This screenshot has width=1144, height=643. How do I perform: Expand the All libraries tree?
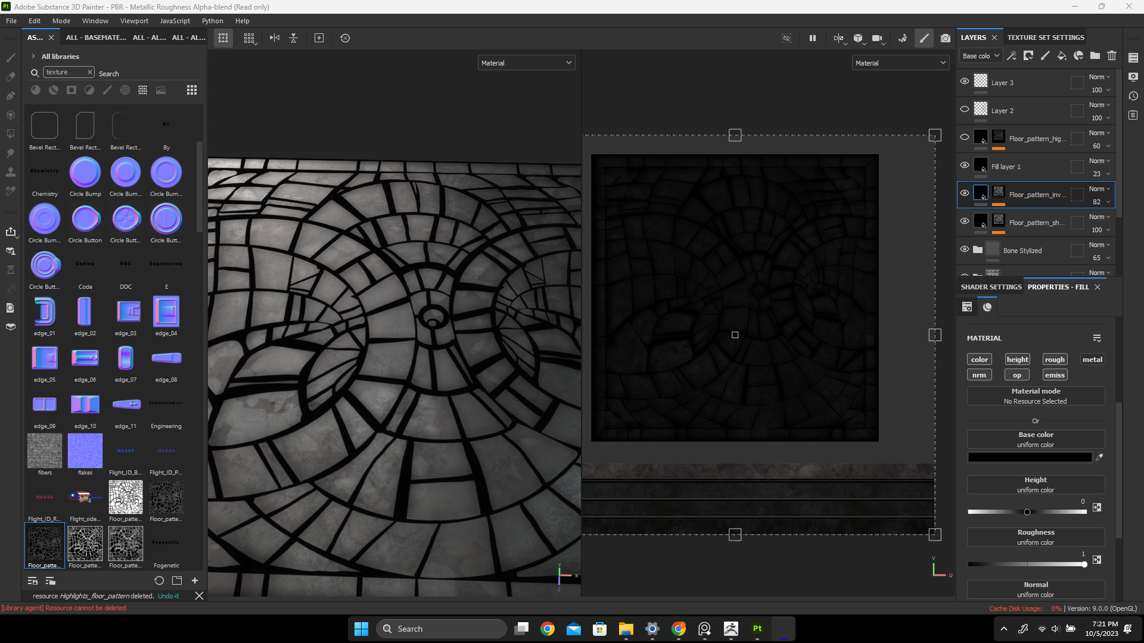point(33,57)
